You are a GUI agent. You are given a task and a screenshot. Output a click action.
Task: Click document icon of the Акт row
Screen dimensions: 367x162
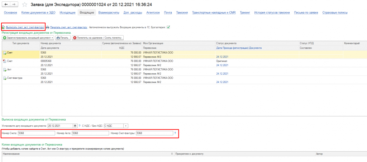pos(5,70)
